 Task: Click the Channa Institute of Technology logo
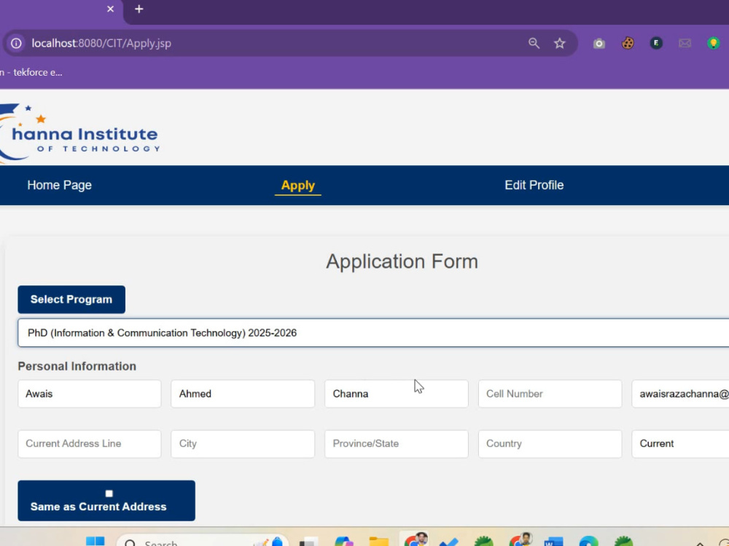pos(79,133)
